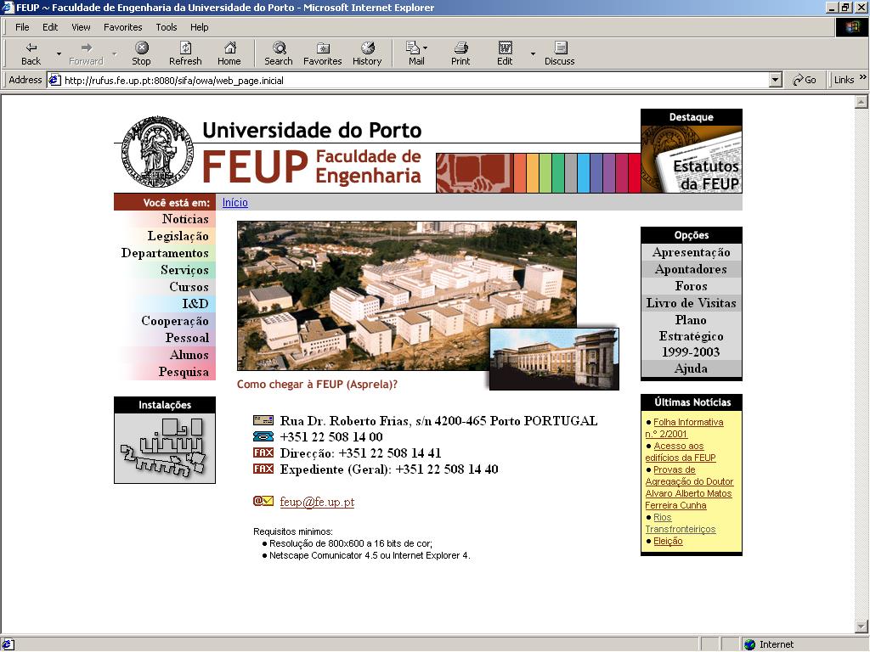Click the Edit toolbar button
The width and height of the screenshot is (870, 652).
[505, 53]
